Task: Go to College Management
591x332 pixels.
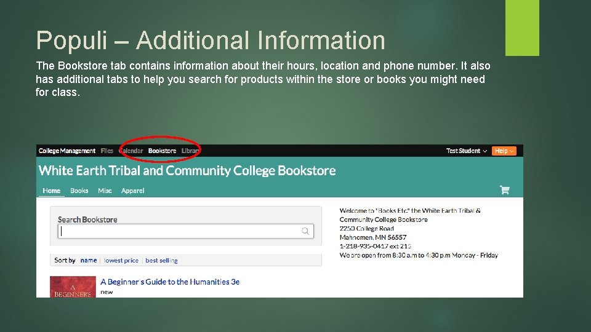Action: pyautogui.click(x=67, y=151)
